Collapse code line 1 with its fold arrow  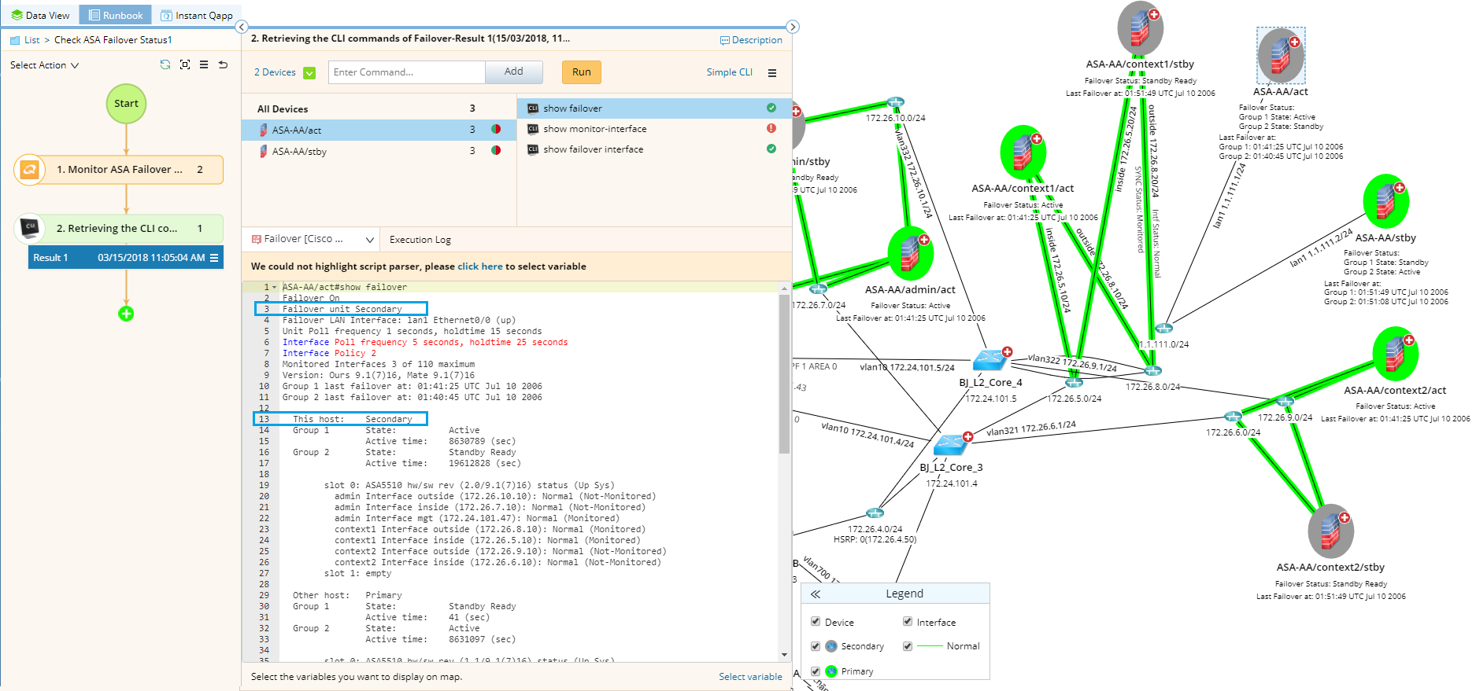coord(275,287)
